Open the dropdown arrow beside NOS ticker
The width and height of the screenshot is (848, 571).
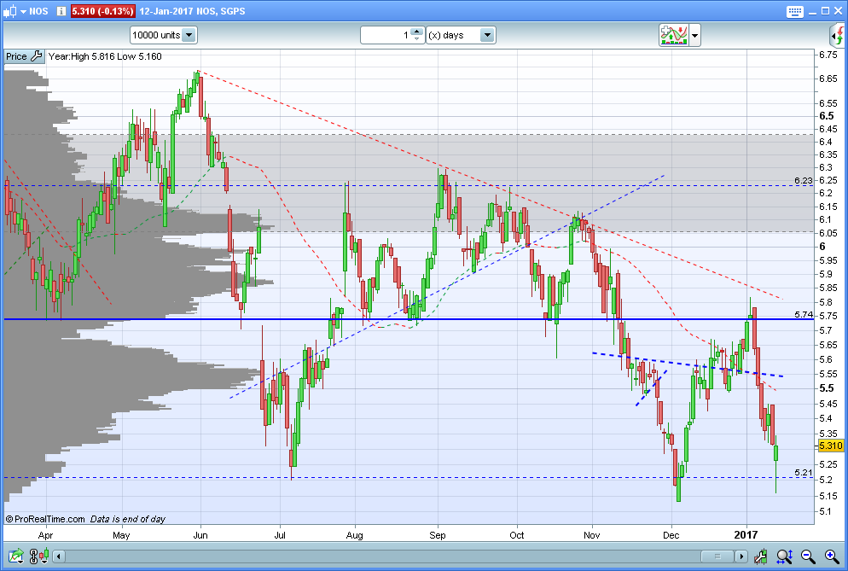click(x=23, y=11)
